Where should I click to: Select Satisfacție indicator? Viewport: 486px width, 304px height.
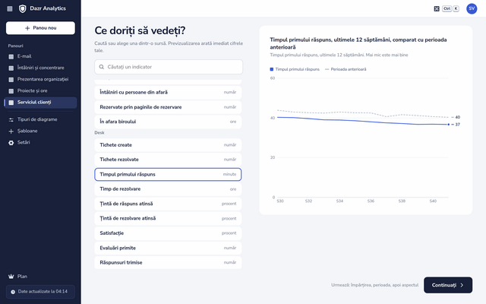click(168, 233)
